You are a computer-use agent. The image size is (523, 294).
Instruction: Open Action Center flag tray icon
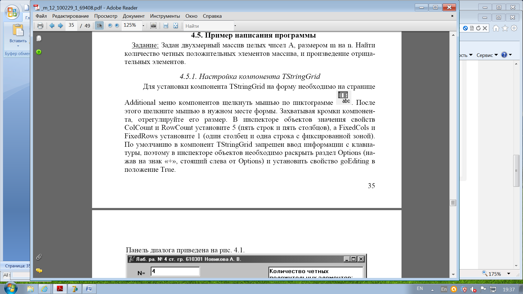point(483,289)
